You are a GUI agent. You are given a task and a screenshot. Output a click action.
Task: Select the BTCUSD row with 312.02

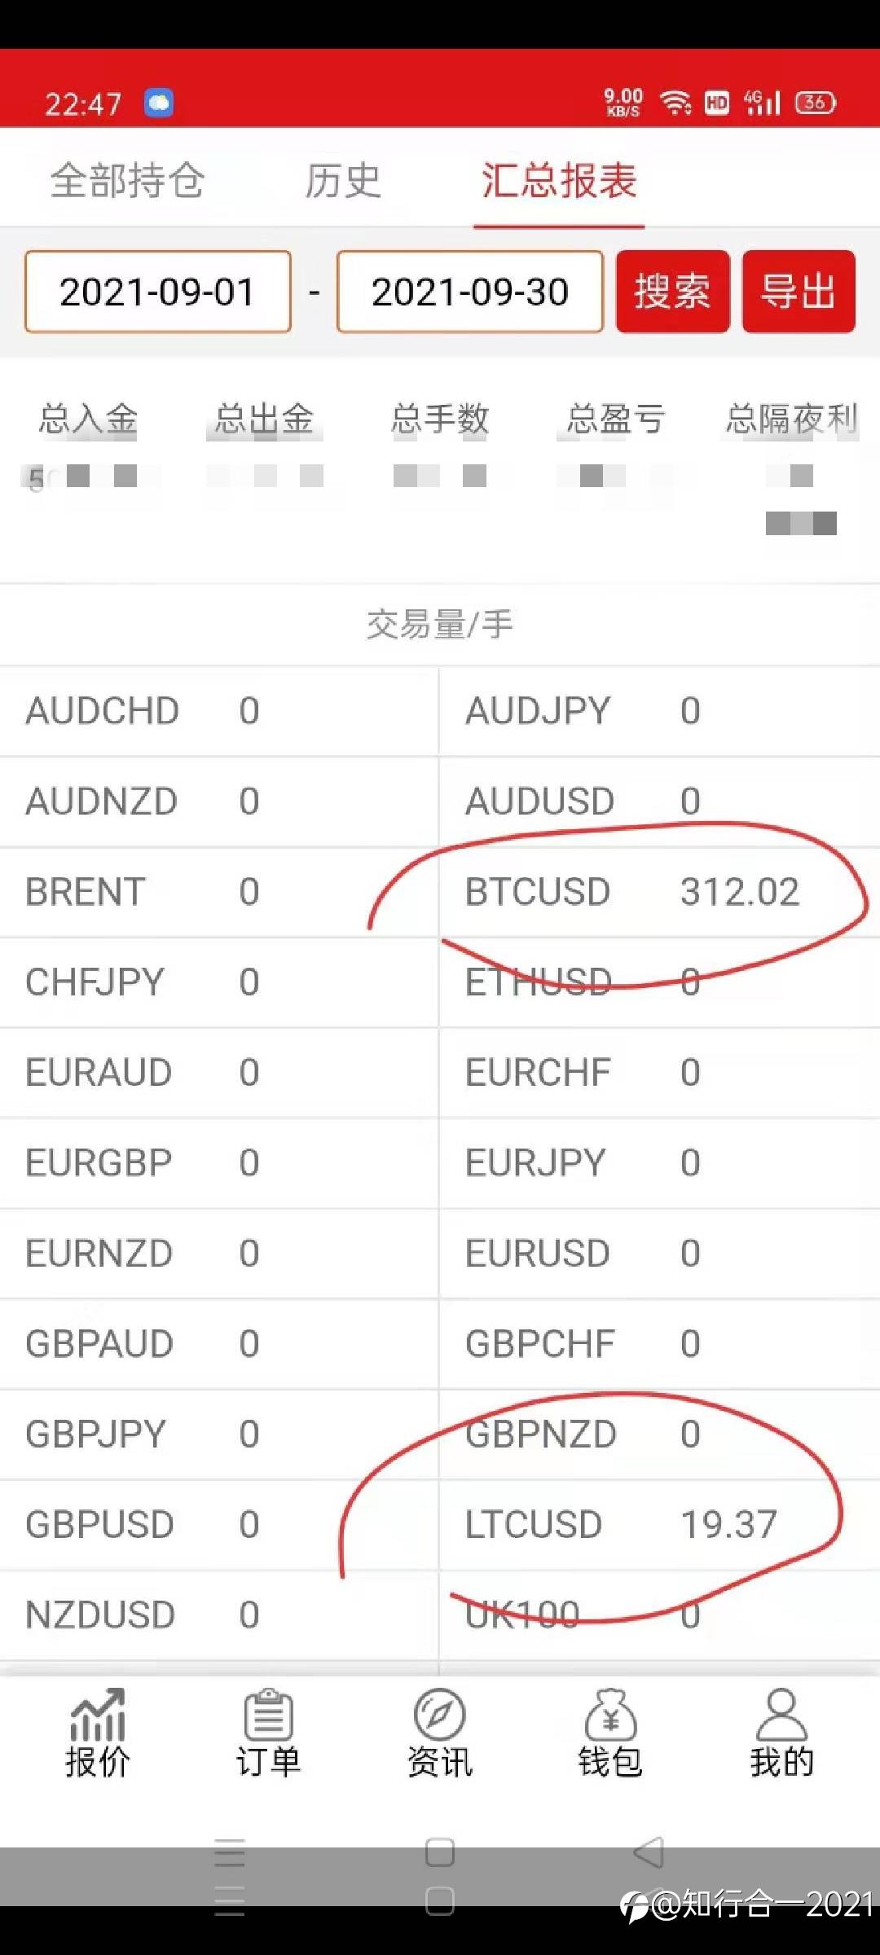[x=659, y=892]
